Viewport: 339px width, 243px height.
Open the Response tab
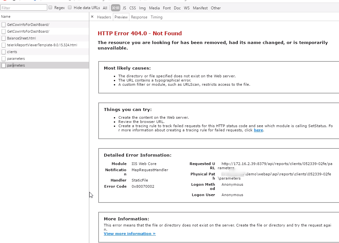[139, 17]
